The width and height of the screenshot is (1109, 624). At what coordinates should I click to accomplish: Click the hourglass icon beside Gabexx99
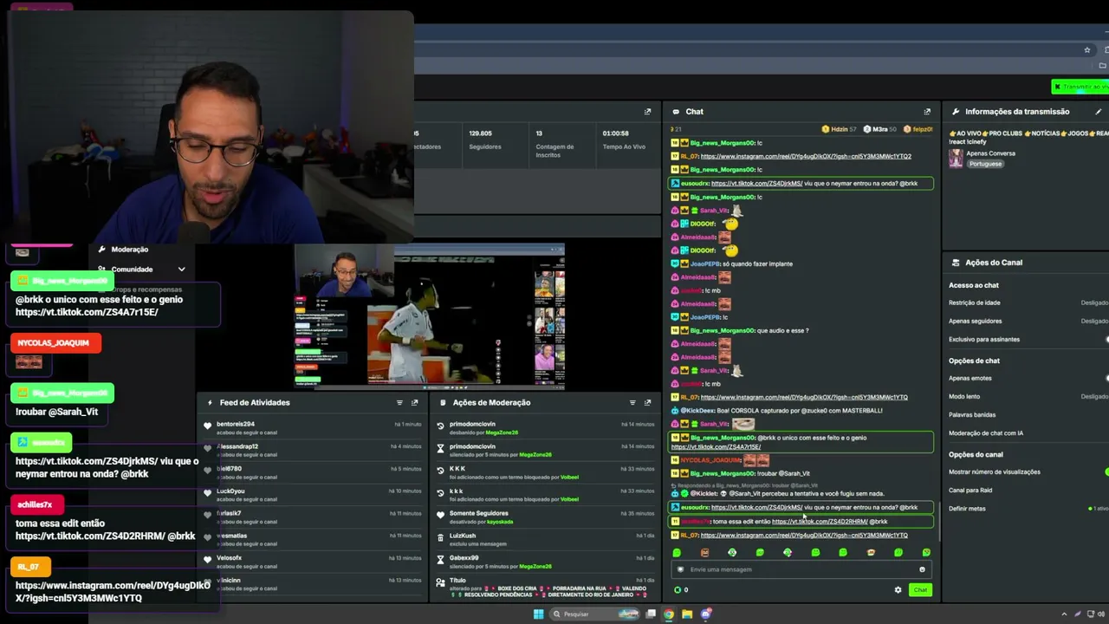click(x=440, y=560)
